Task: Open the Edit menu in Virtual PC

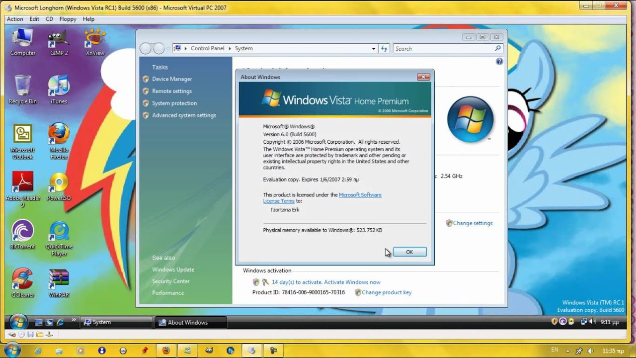Action: click(34, 19)
